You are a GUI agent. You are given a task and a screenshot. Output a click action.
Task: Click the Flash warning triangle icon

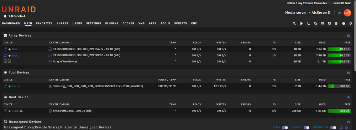click(21, 111)
